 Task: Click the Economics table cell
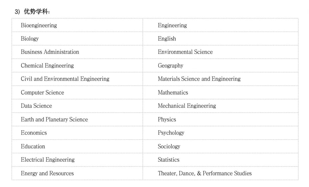tap(34, 133)
